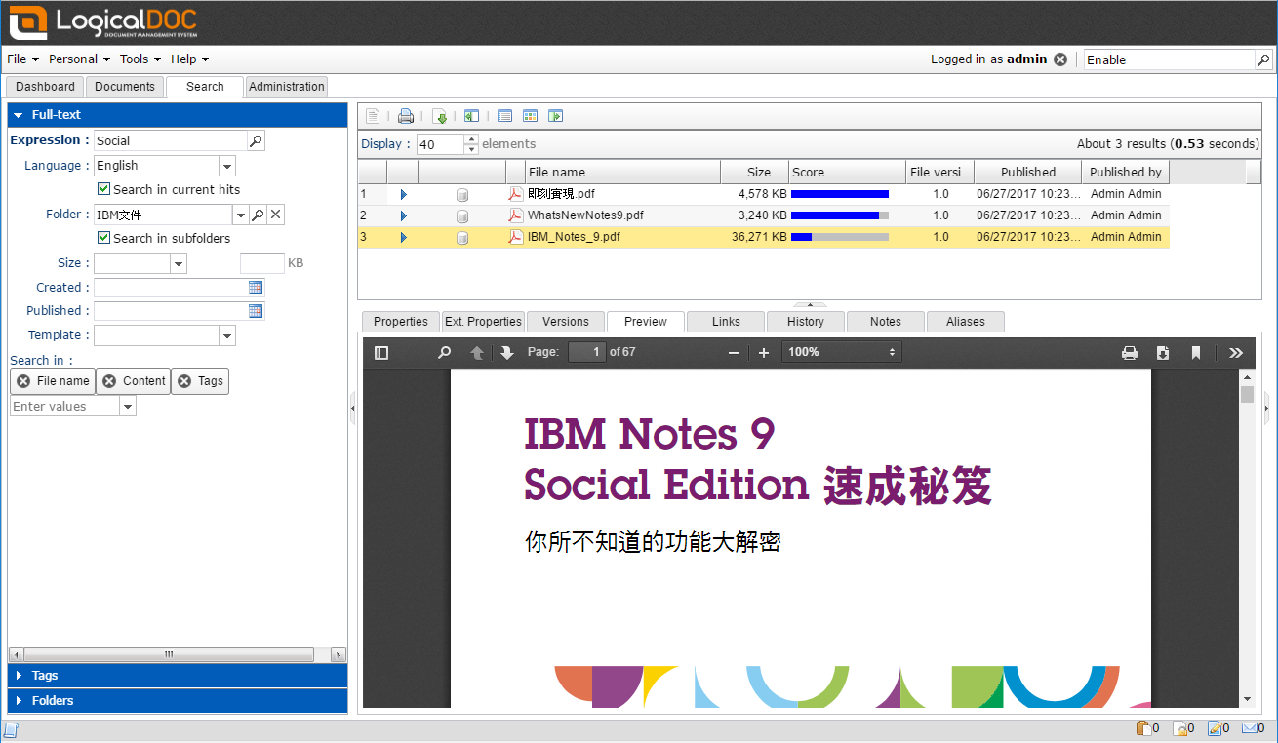The image size is (1278, 743).
Task: Click the print icon in results toolbar
Action: [x=406, y=116]
